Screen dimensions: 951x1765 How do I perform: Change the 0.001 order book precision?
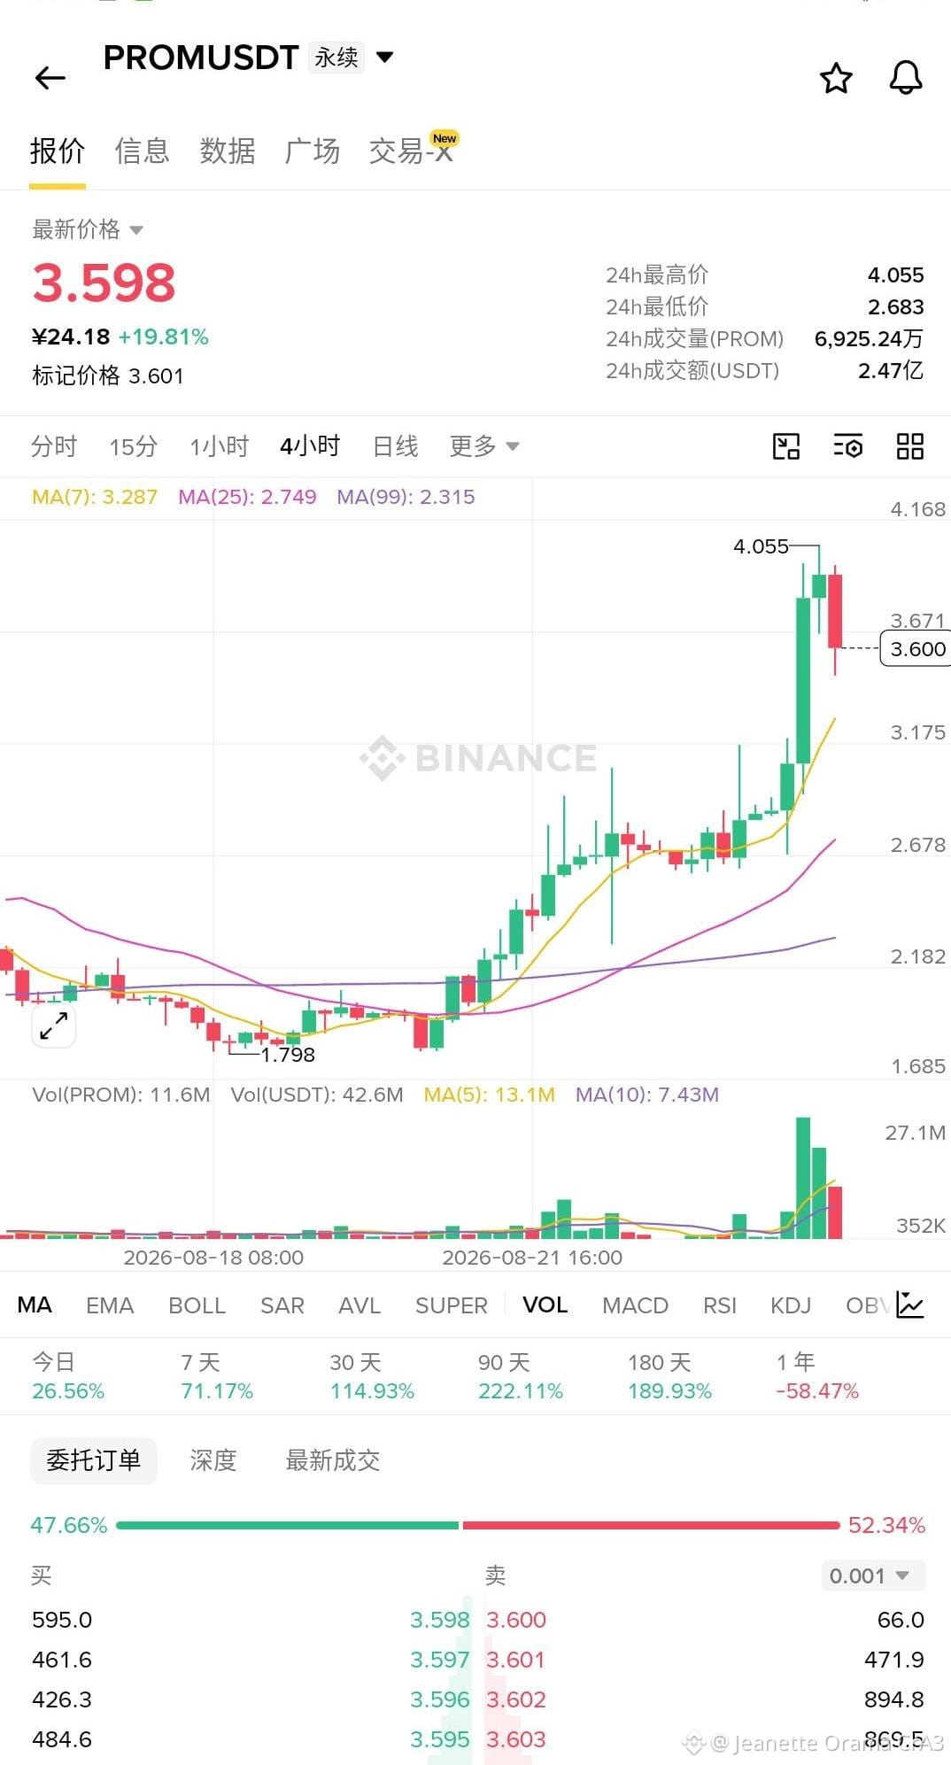pyautogui.click(x=872, y=1576)
